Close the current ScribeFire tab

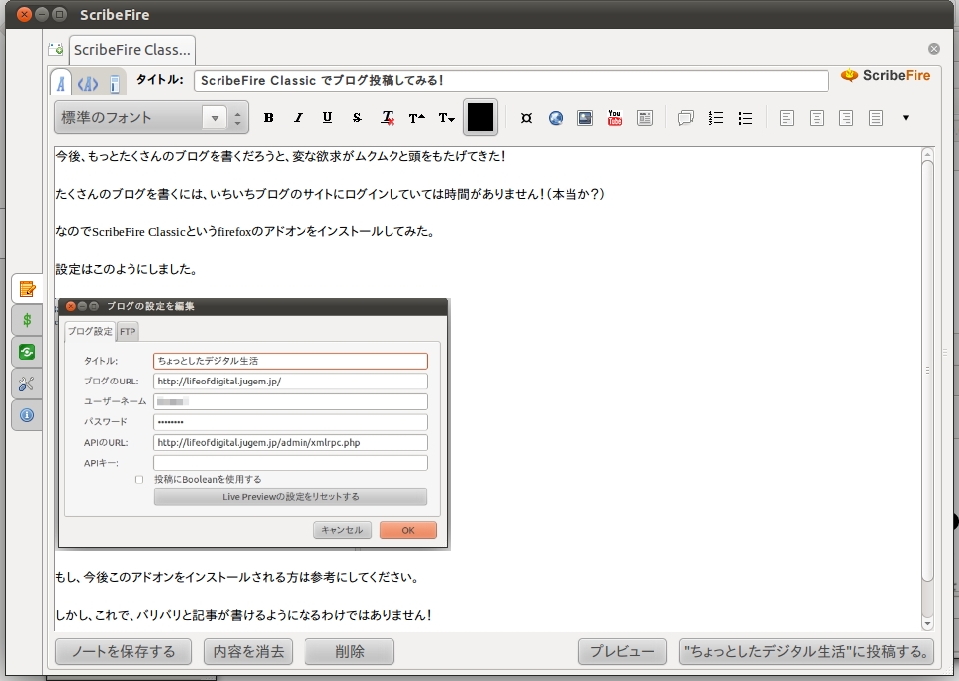[x=934, y=49]
